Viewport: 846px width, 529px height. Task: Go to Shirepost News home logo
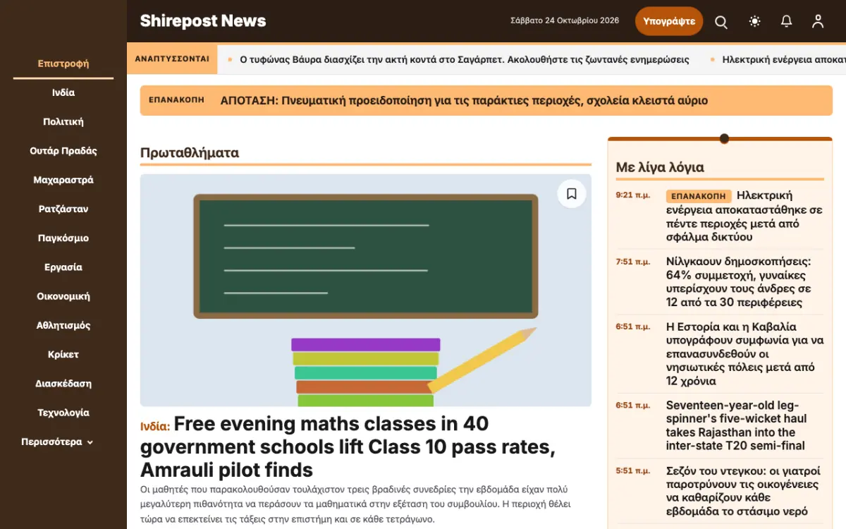coord(203,21)
